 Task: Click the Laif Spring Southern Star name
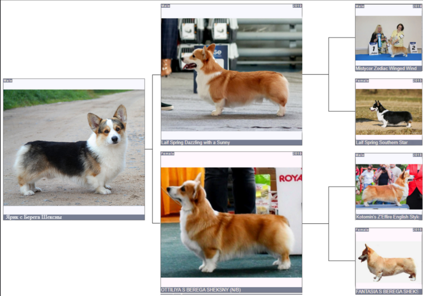(x=382, y=143)
